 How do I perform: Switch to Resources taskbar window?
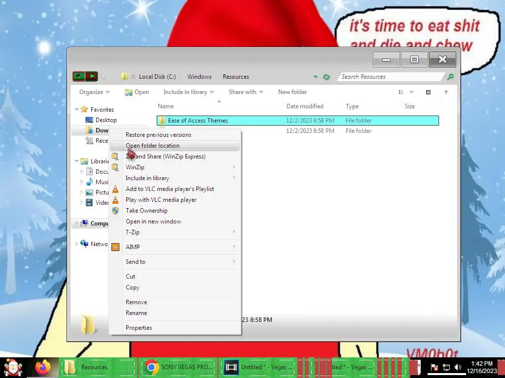(98, 367)
